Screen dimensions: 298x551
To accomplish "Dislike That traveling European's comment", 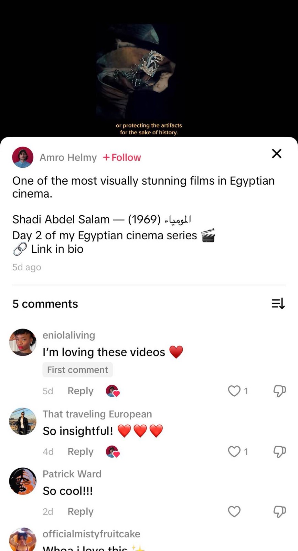I will pos(279,451).
